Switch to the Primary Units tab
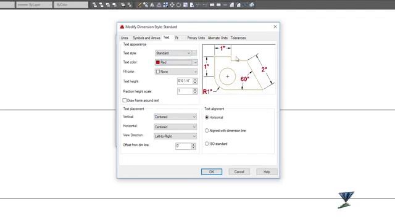 click(196, 38)
